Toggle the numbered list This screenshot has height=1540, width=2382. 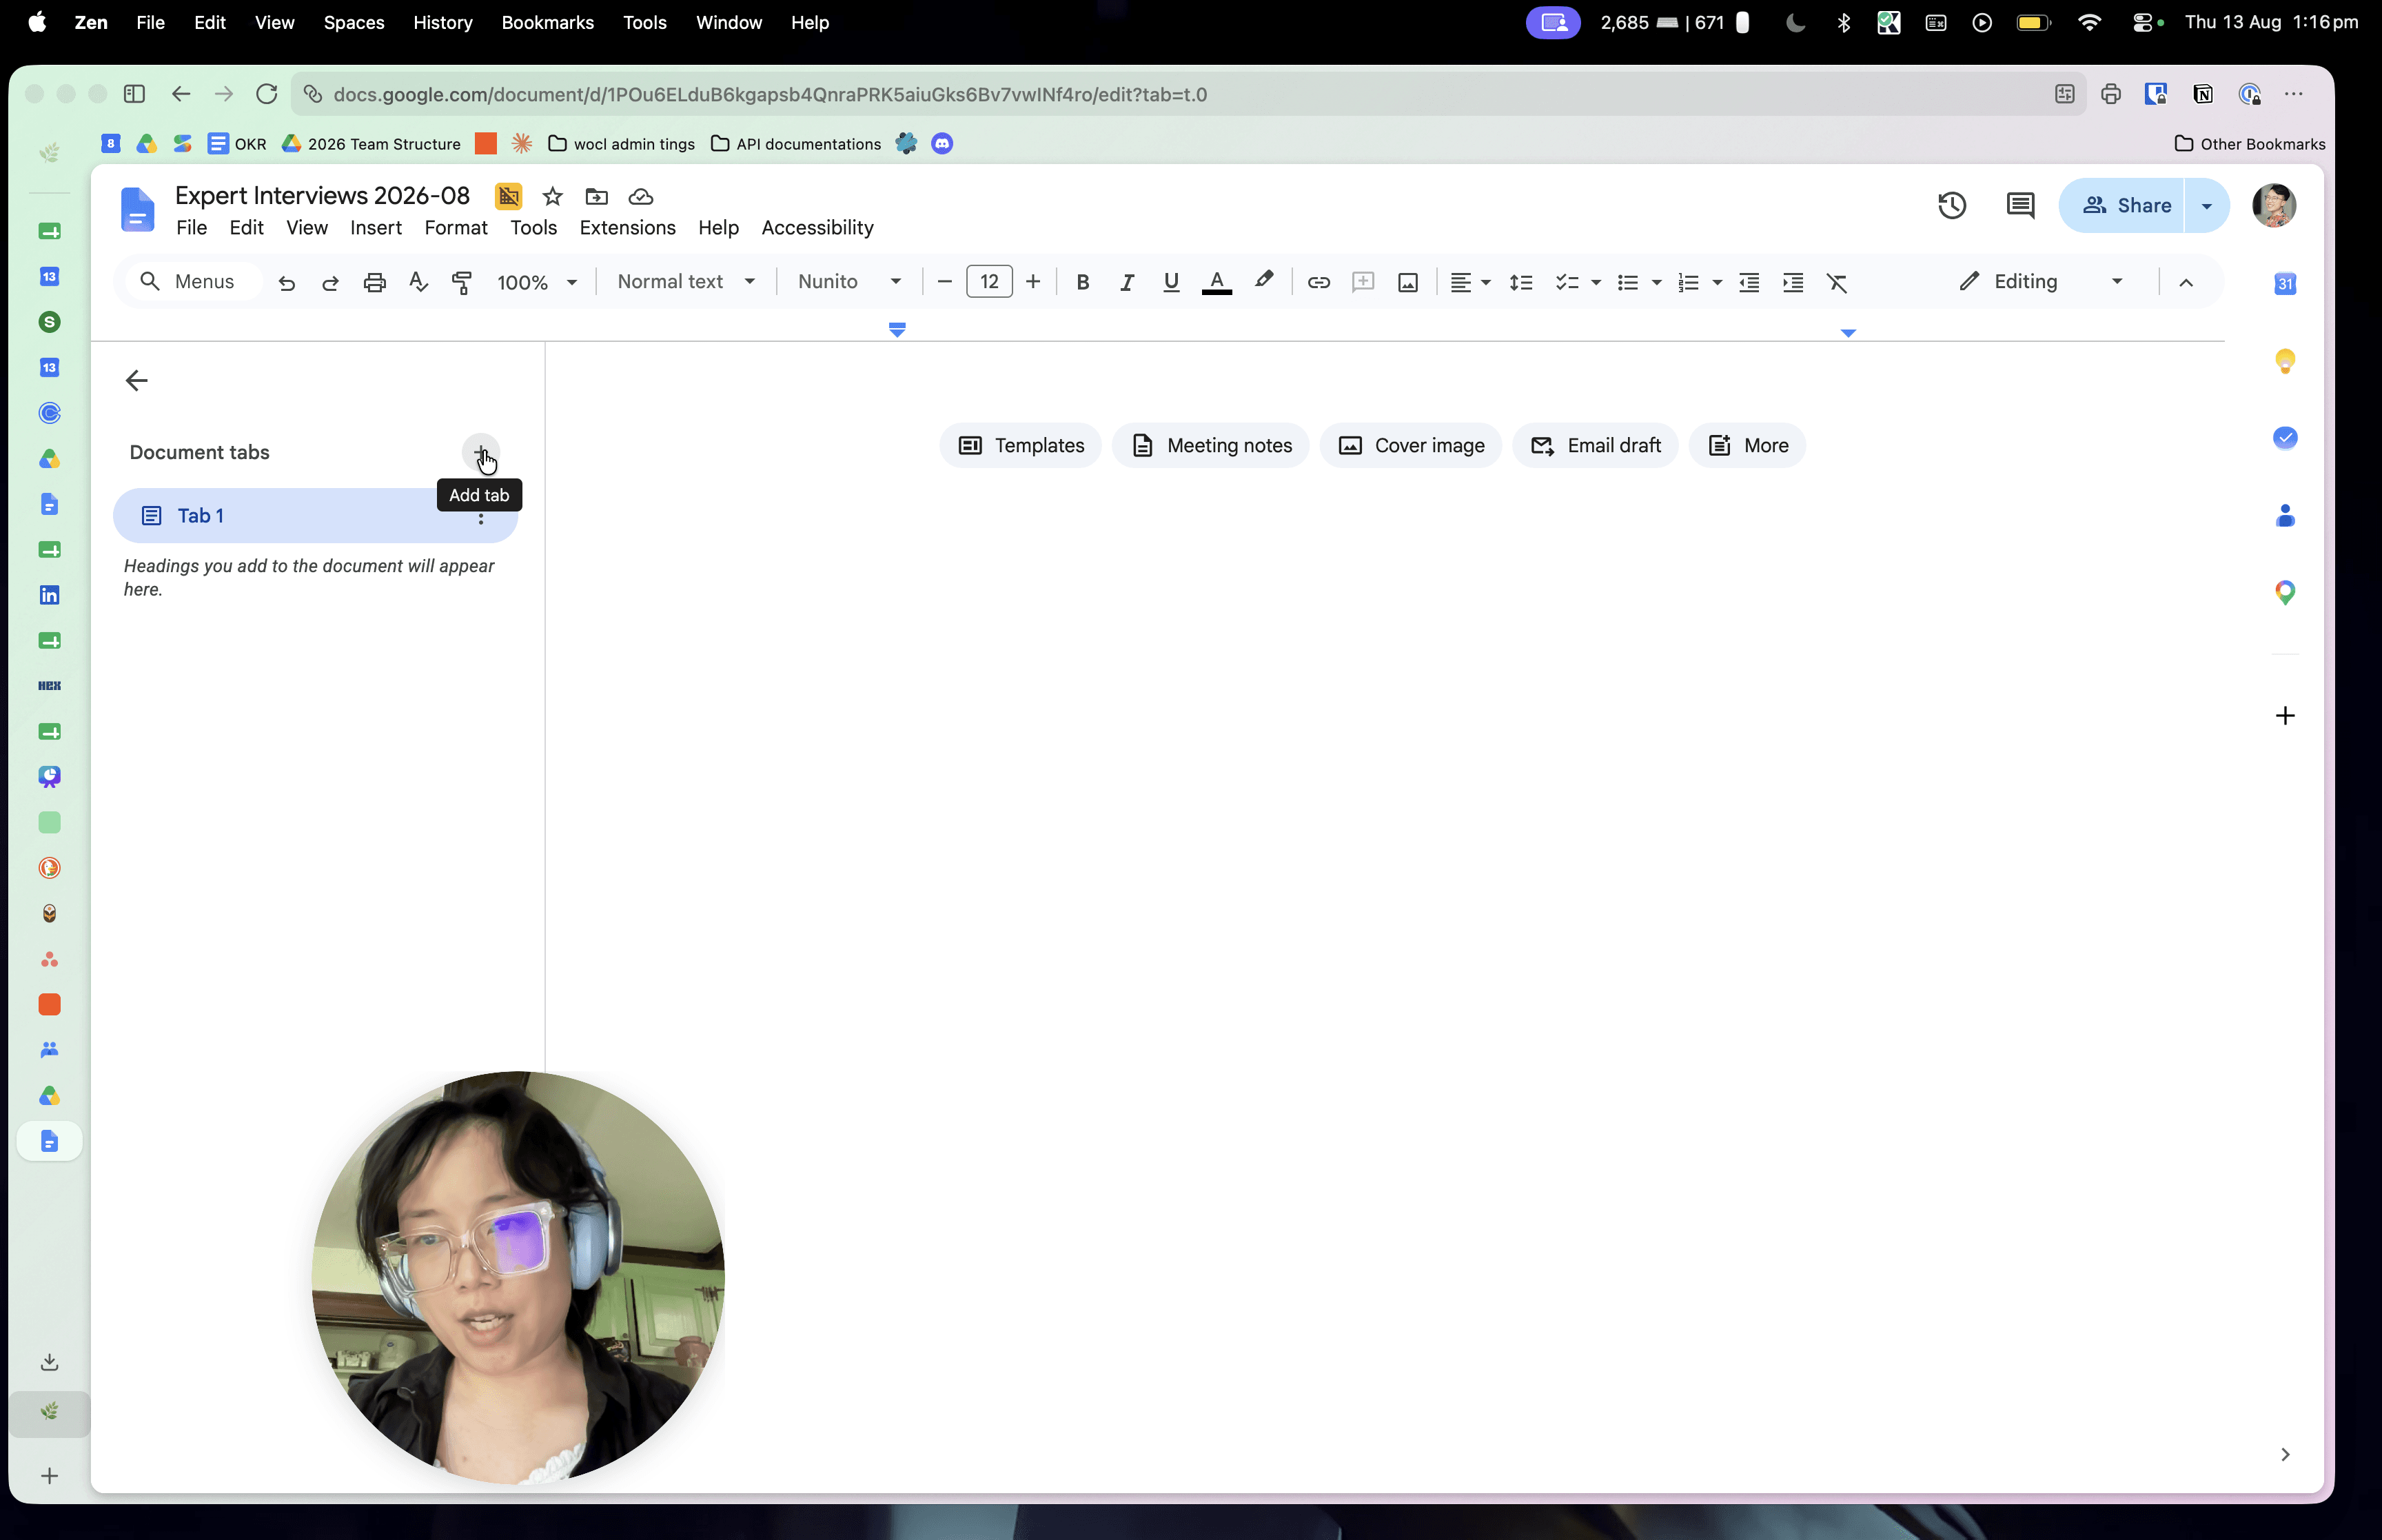pos(1689,283)
